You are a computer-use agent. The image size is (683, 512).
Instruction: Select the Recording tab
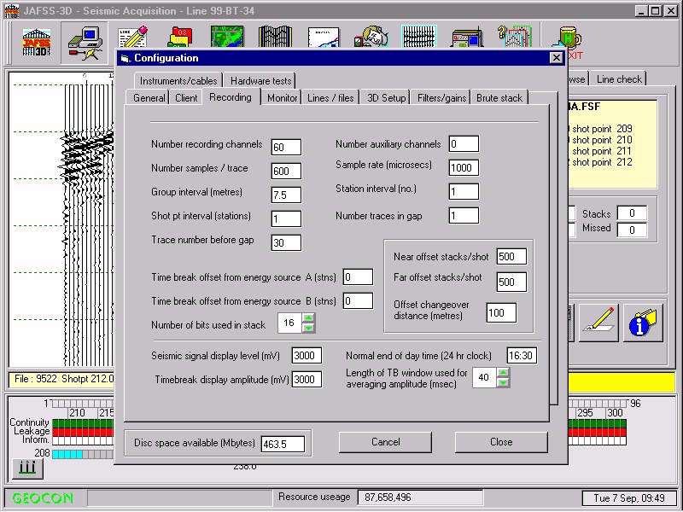[231, 96]
